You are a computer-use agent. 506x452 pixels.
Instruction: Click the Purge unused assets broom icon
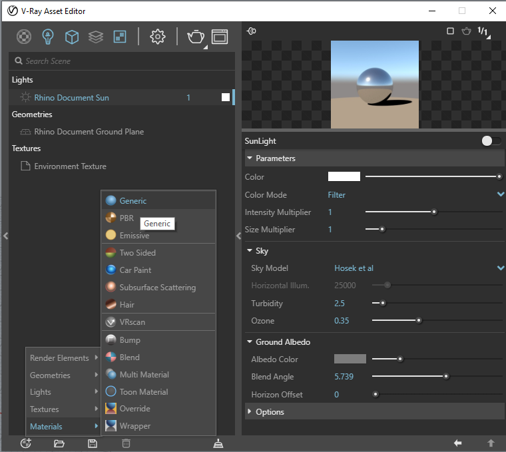(x=218, y=443)
